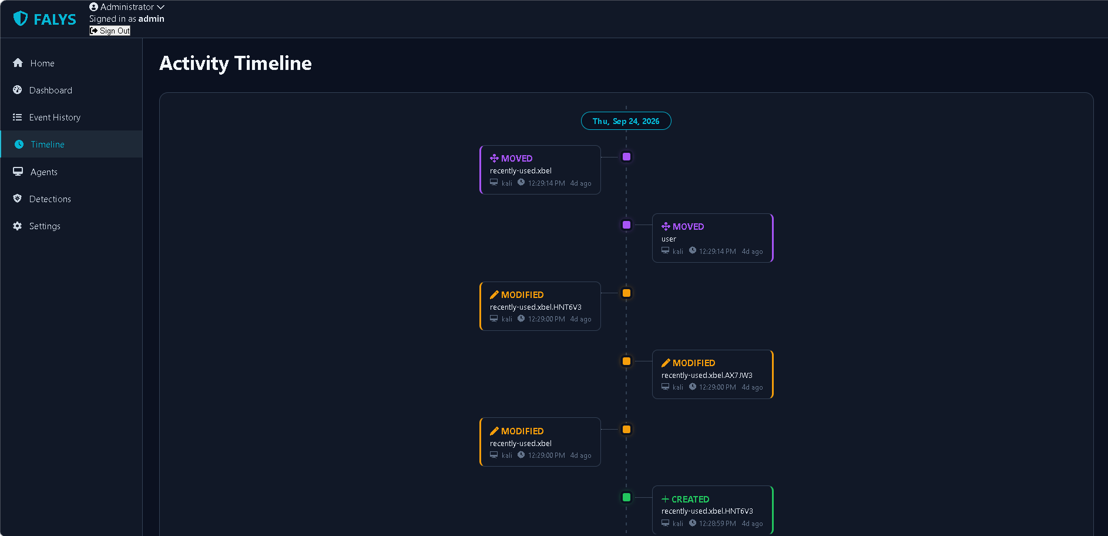The image size is (1108, 536).
Task: Click the '12:28:59 PM' timestamp
Action: [x=717, y=524]
